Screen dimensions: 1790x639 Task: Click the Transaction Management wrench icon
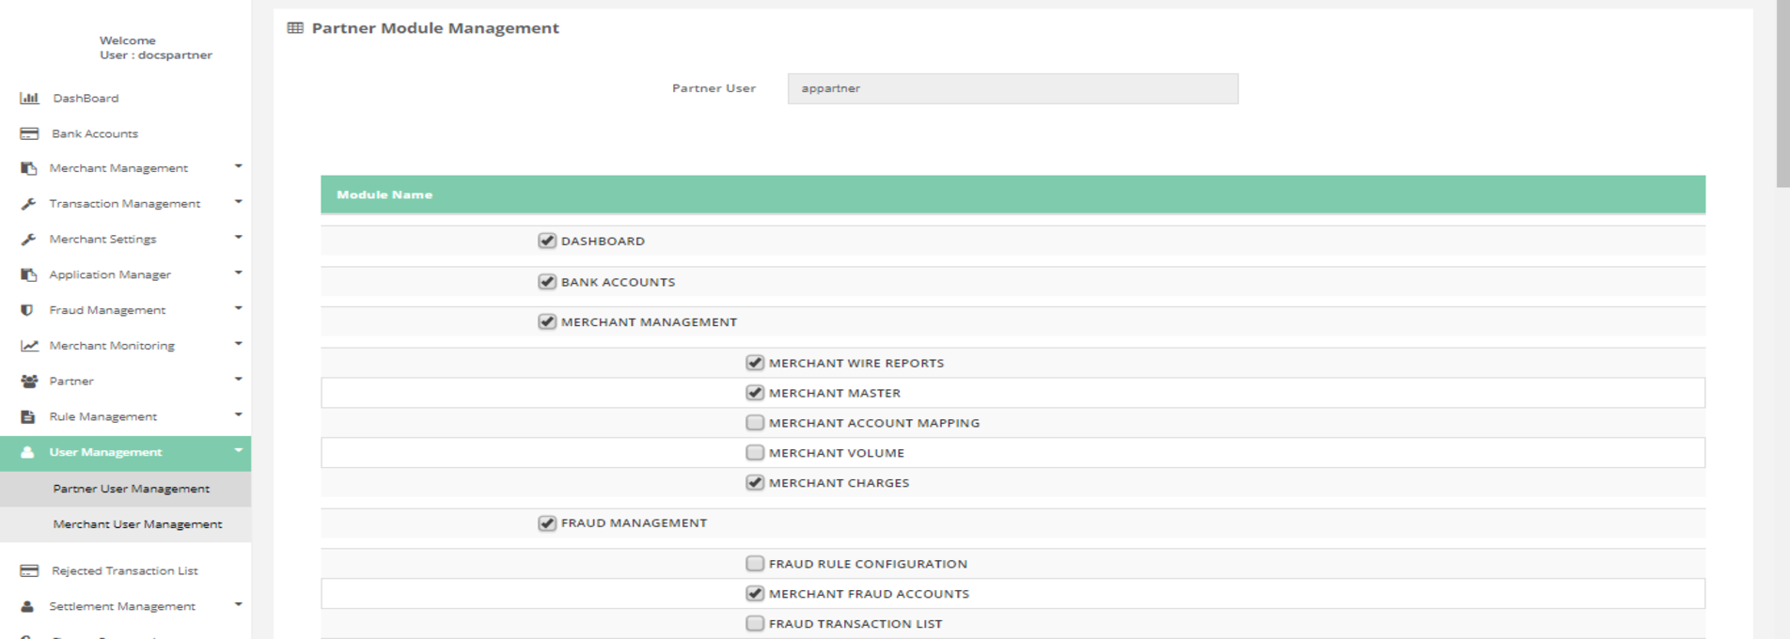click(x=28, y=204)
